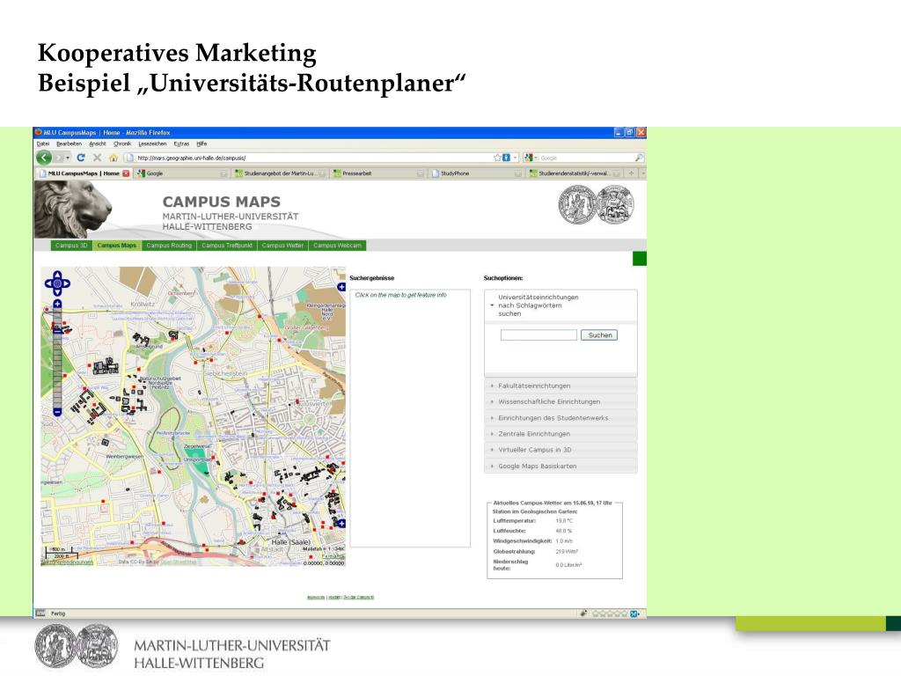901x676 pixels.
Task: Open the Chronik menu
Action: 122,143
